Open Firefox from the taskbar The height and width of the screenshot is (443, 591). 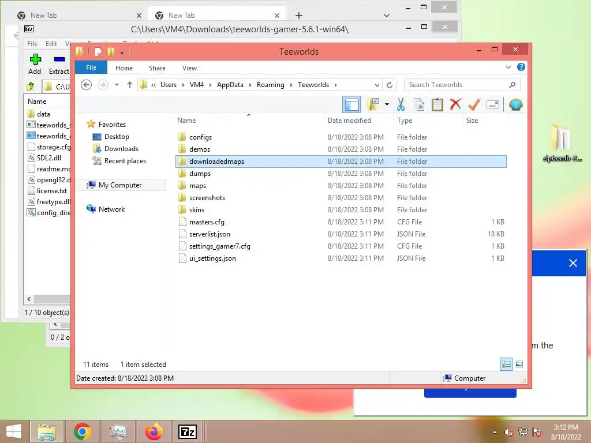(154, 431)
